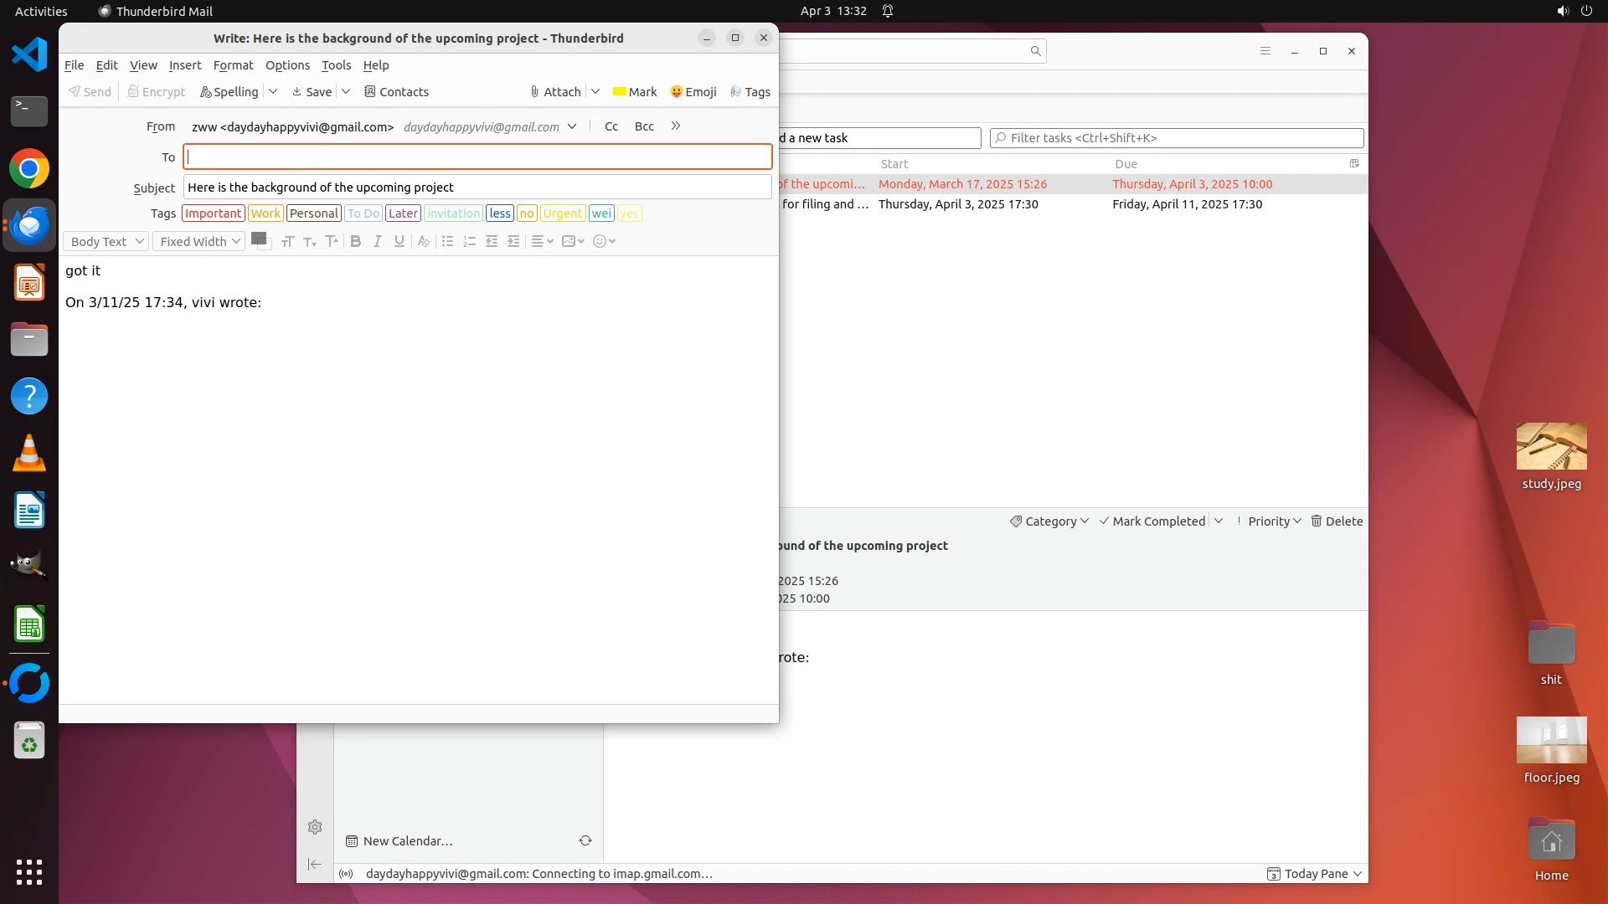Open the text color swatch
Screen dimensions: 1608x904
pyautogui.click(x=260, y=239)
